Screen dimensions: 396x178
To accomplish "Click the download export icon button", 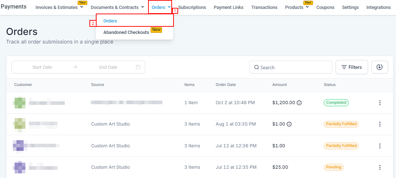I will pyautogui.click(x=380, y=67).
